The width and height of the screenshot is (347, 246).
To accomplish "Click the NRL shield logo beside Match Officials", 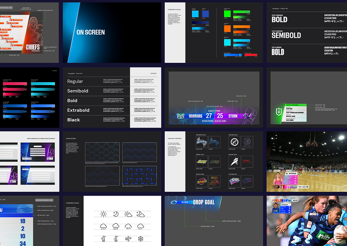I will coord(278,112).
